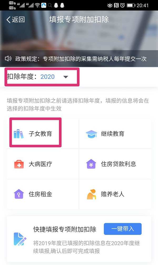Screen dimensions: 158x265
Task: Select the 2020 deduction year value
Action: click(x=47, y=77)
